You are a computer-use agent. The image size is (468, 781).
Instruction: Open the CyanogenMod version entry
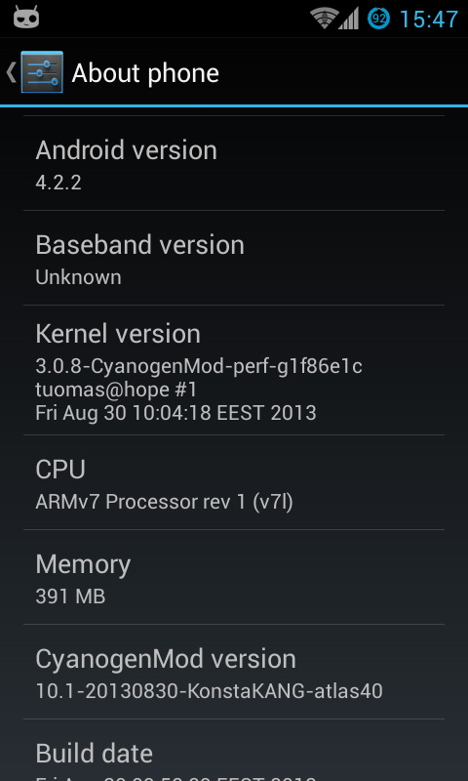(x=234, y=672)
